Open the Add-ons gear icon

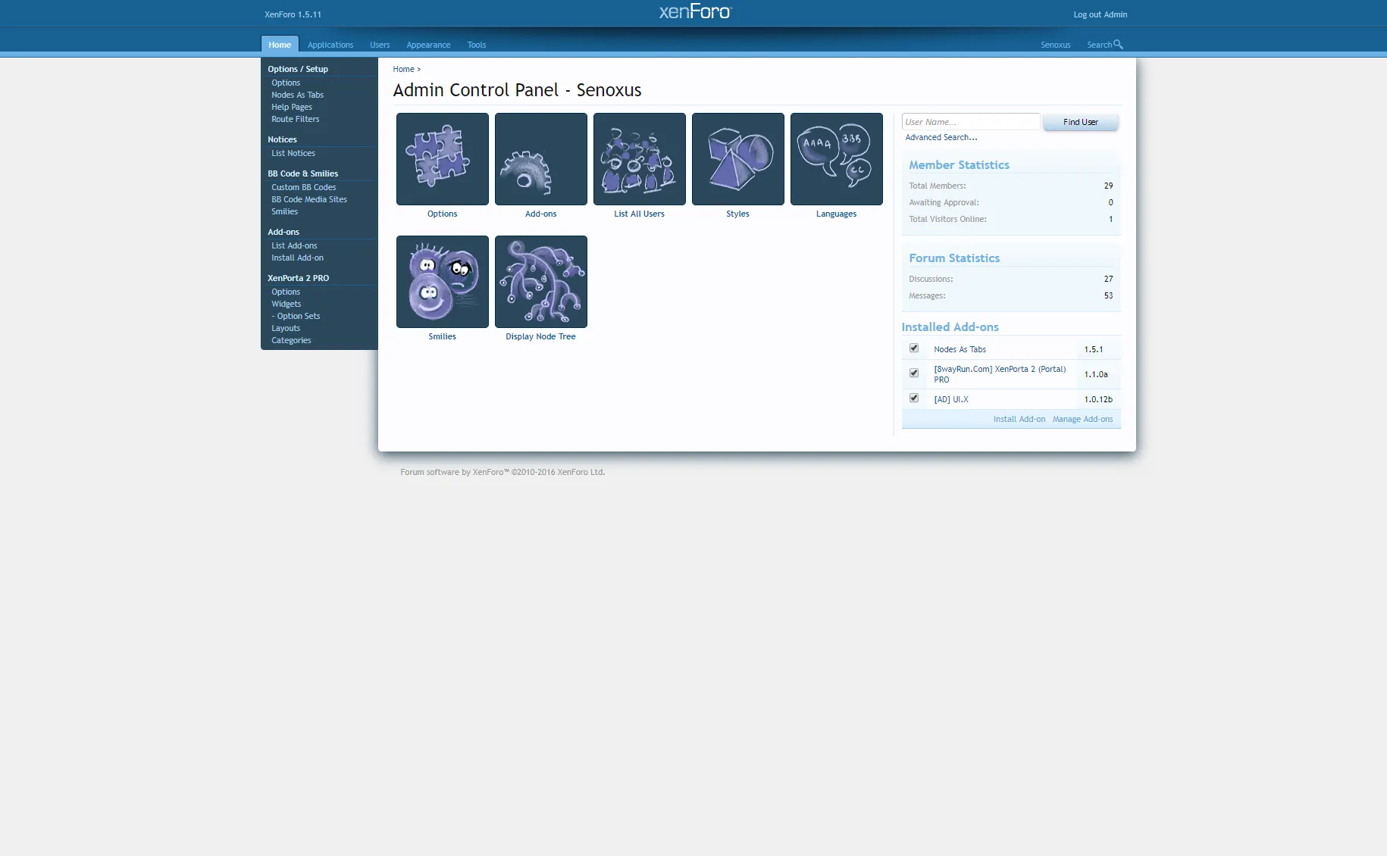[x=541, y=159]
